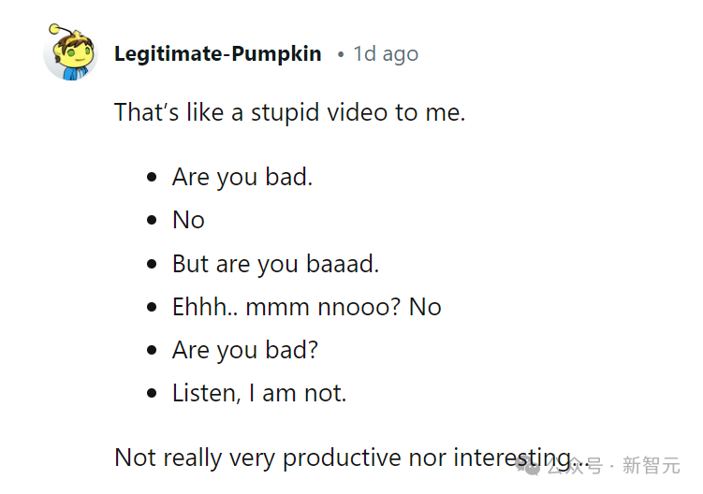Click the Listen, I am not. line
This screenshot has height=494, width=703.
tap(259, 393)
